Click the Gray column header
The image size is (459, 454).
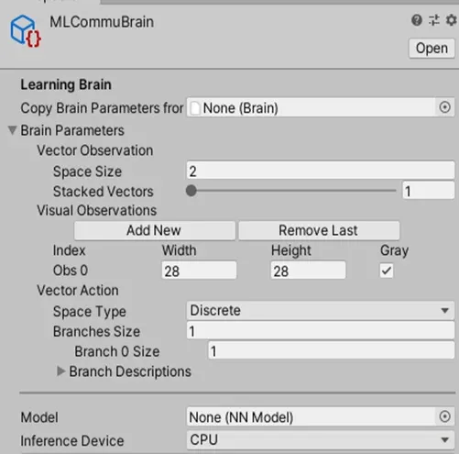coord(394,250)
